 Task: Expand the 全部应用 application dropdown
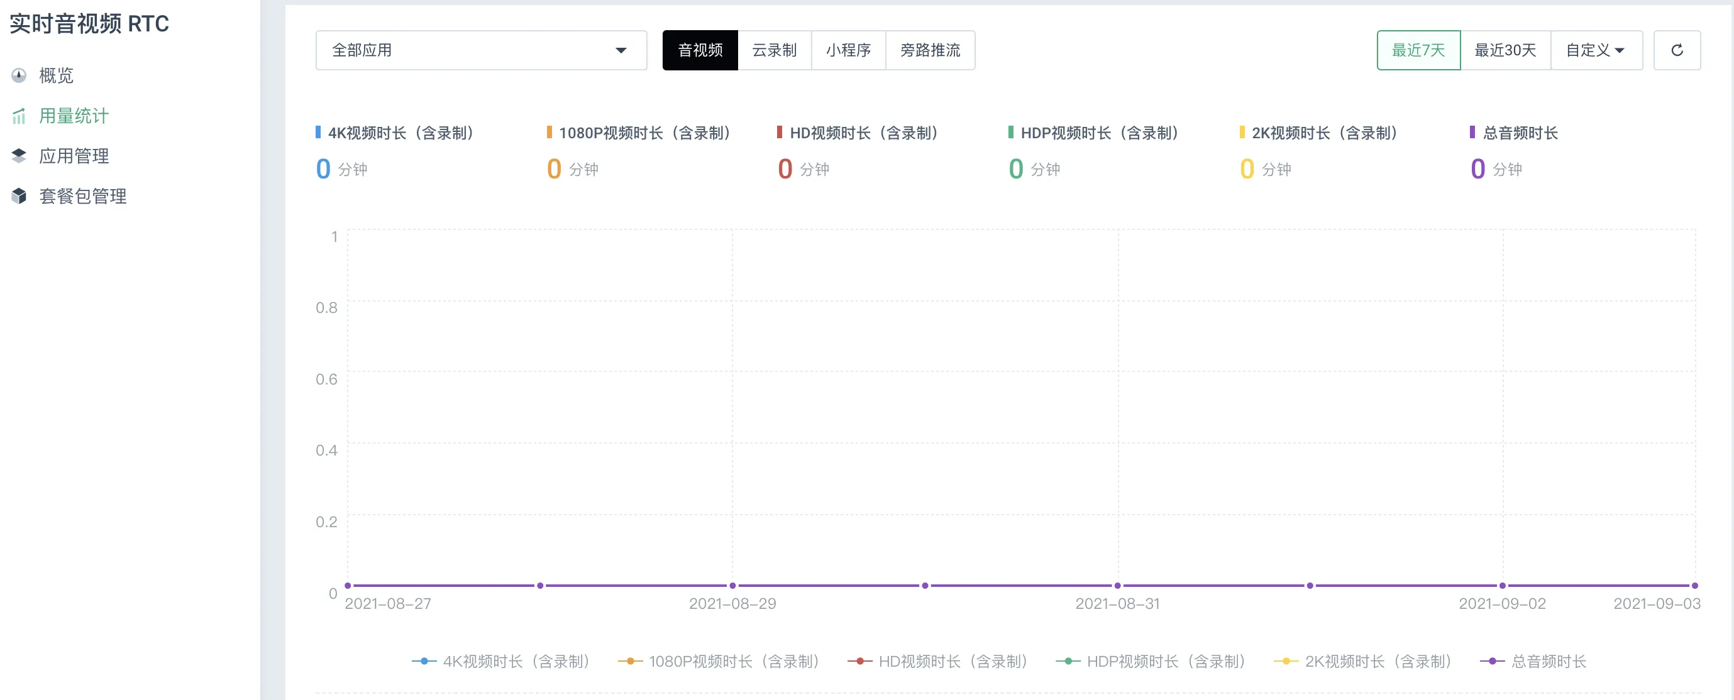(482, 50)
